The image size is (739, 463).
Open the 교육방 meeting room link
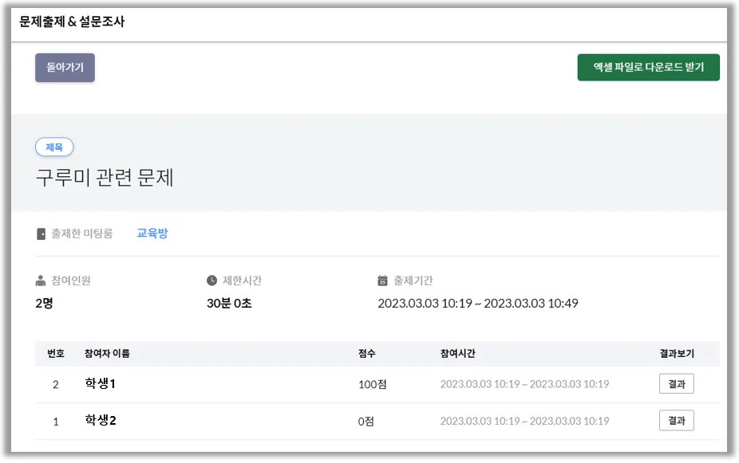tap(152, 233)
